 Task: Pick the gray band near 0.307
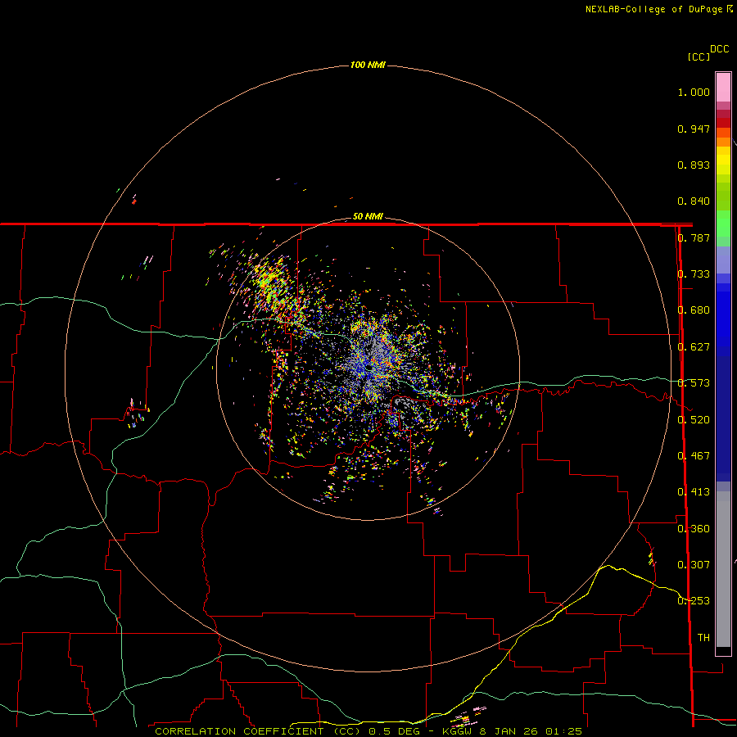click(x=723, y=569)
